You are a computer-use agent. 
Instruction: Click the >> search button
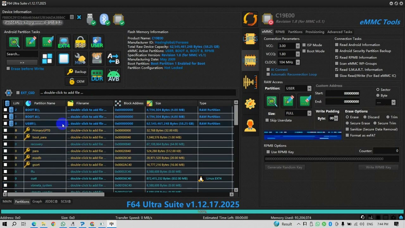point(22,62)
